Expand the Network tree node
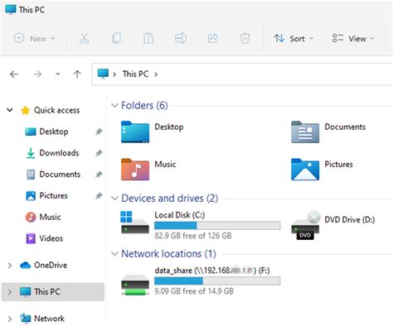 tap(10, 319)
